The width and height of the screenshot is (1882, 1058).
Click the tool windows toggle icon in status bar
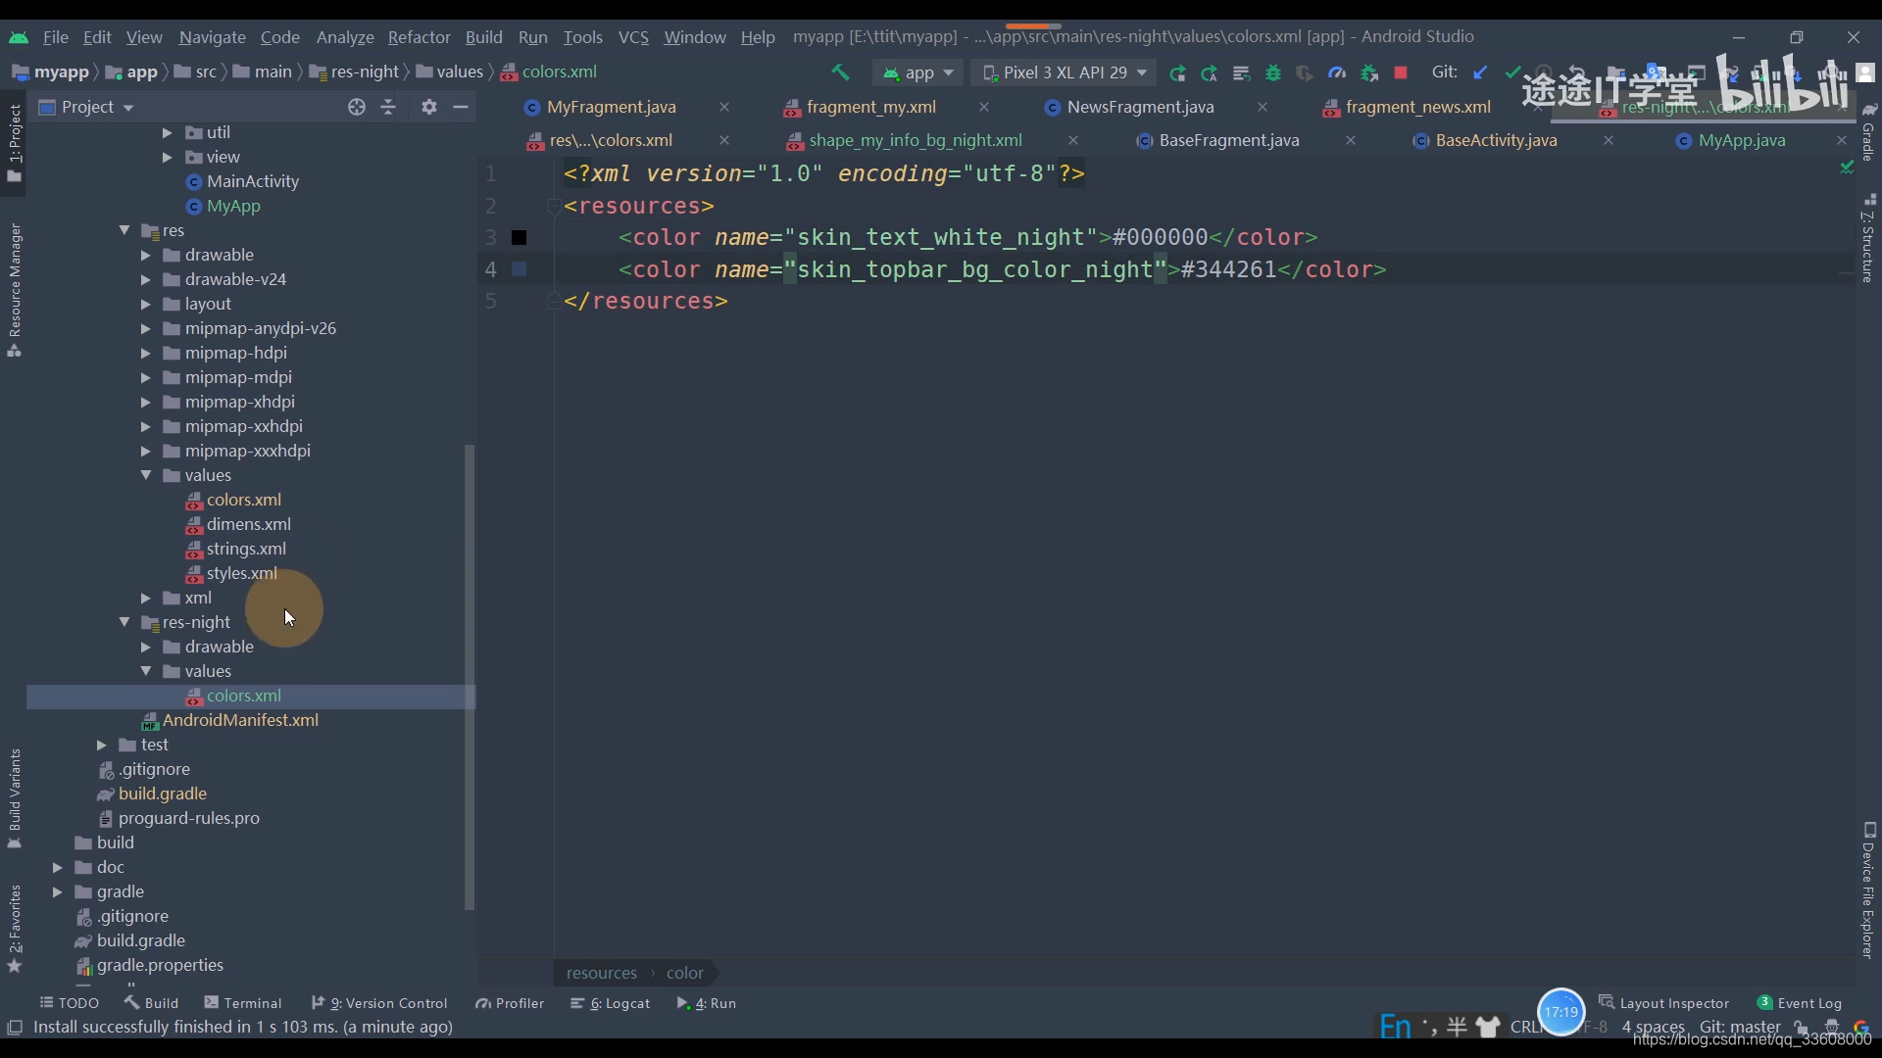point(15,1027)
